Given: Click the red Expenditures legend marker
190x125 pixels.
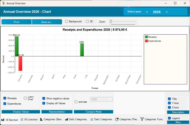Looking at the screenshot, I should coord(146,41).
